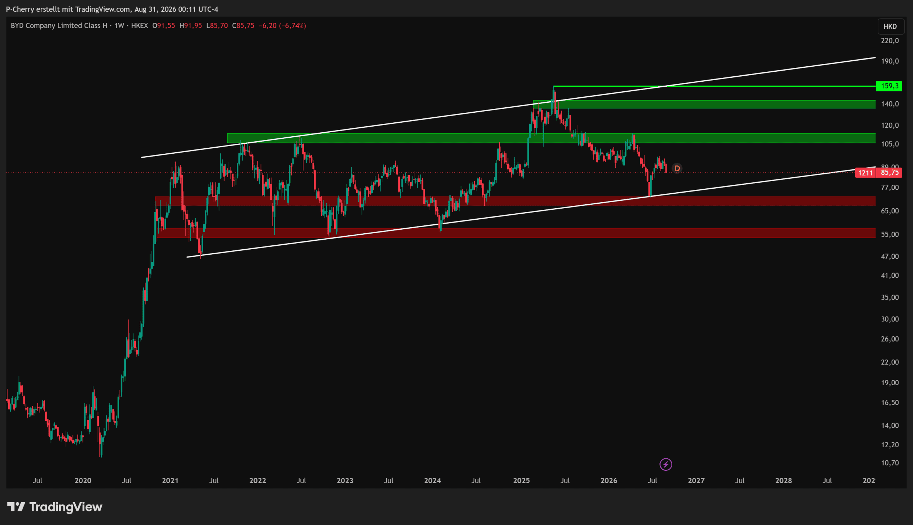
Task: Click the 26,00 price axis label
Action: pyautogui.click(x=890, y=338)
